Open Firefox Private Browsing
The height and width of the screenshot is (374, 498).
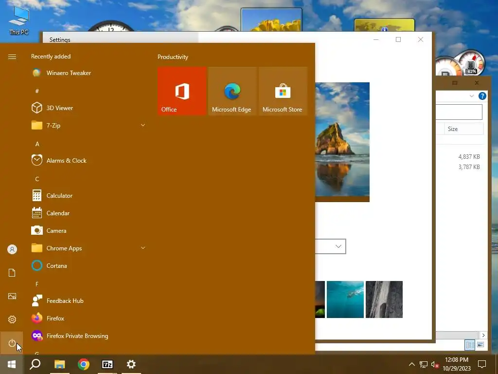point(89,336)
